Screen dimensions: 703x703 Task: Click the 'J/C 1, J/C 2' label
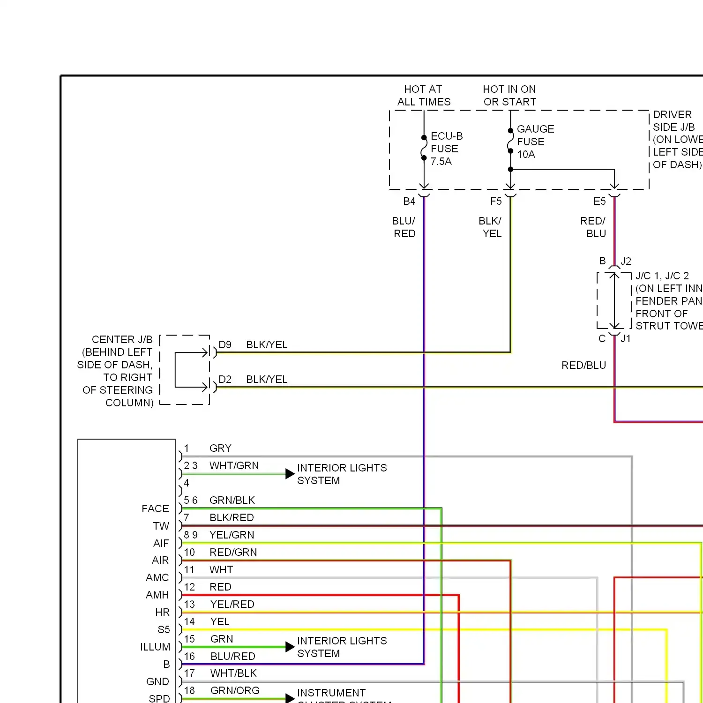tap(662, 276)
